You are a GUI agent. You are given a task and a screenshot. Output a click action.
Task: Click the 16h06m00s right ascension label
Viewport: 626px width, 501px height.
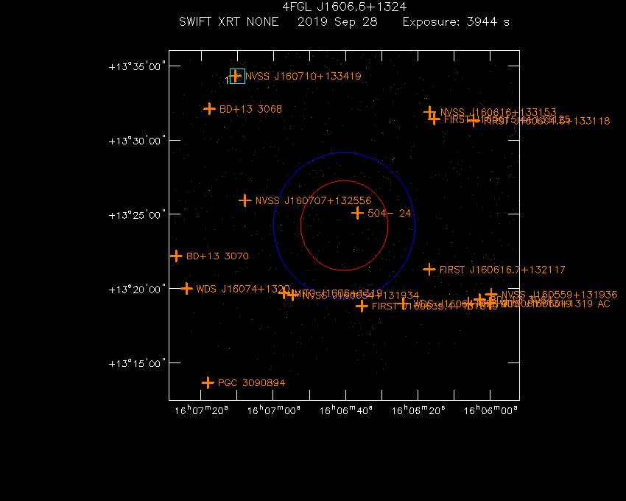(490, 410)
